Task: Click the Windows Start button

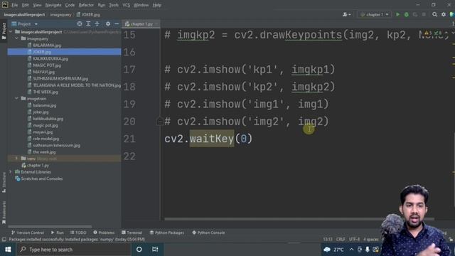Action: pos(8,250)
